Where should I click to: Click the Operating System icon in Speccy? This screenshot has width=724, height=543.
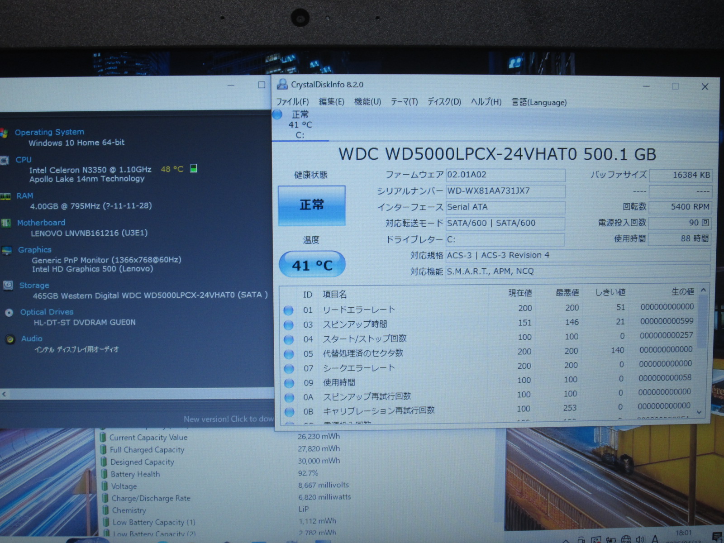pyautogui.click(x=4, y=133)
